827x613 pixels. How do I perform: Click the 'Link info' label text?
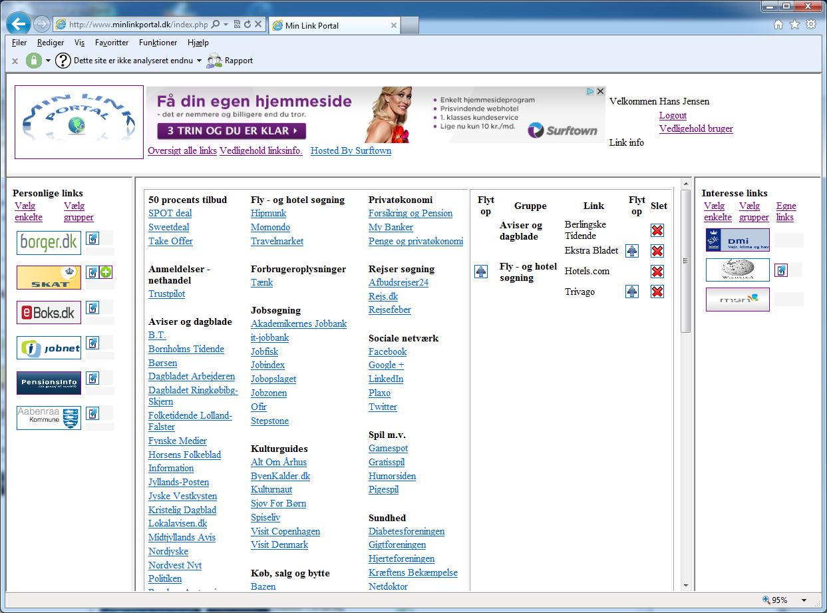tap(627, 142)
